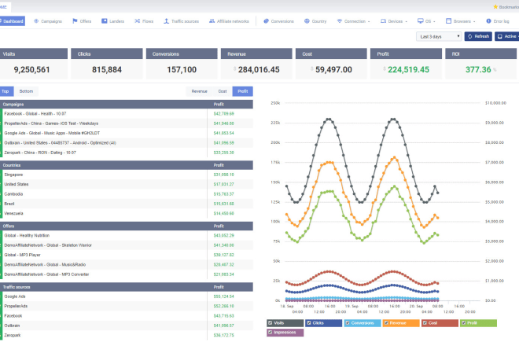The width and height of the screenshot is (519, 346).
Task: Click the Devices icon
Action: (x=383, y=21)
